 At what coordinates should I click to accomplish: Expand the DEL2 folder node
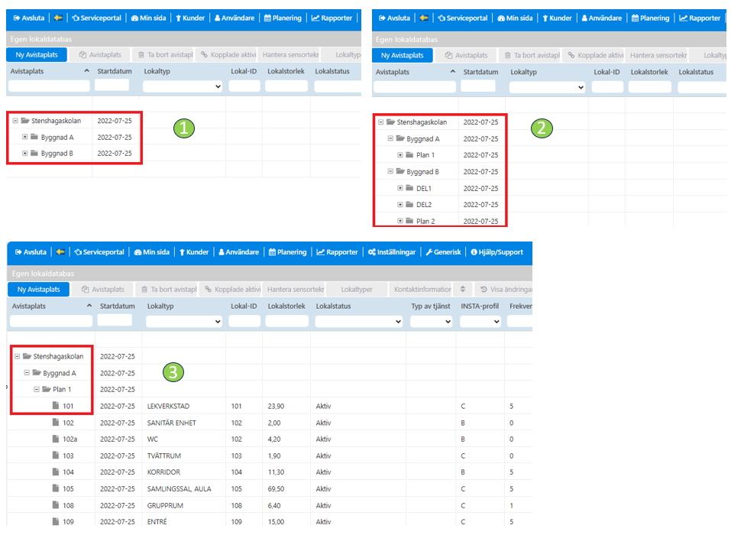pos(399,205)
